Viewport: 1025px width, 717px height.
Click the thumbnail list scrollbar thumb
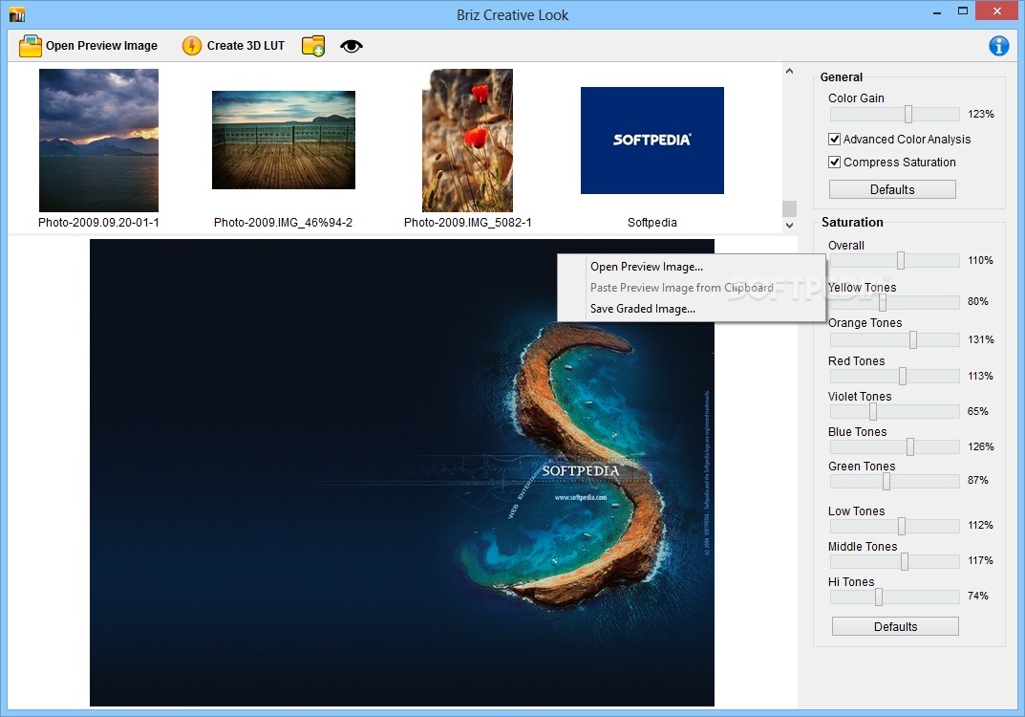790,208
